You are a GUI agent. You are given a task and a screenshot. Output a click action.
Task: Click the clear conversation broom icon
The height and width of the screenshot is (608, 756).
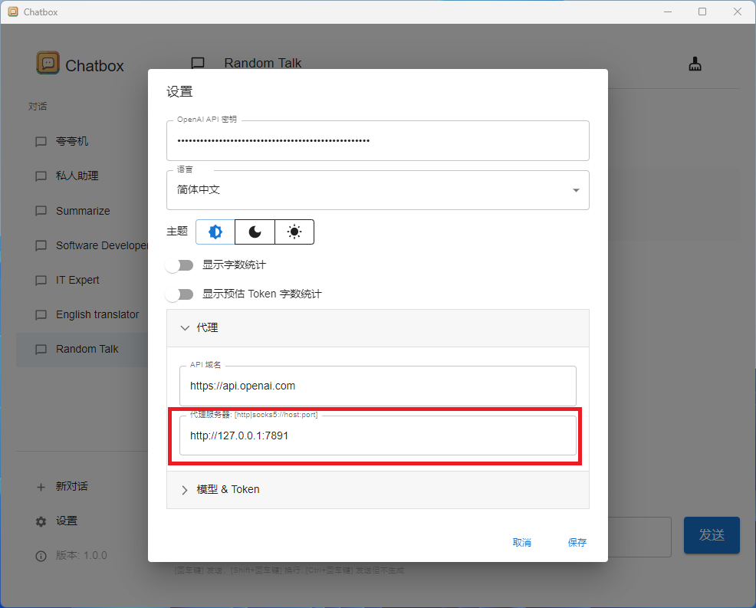point(695,64)
